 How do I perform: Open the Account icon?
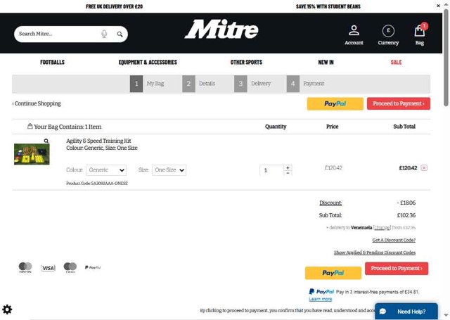point(354,34)
